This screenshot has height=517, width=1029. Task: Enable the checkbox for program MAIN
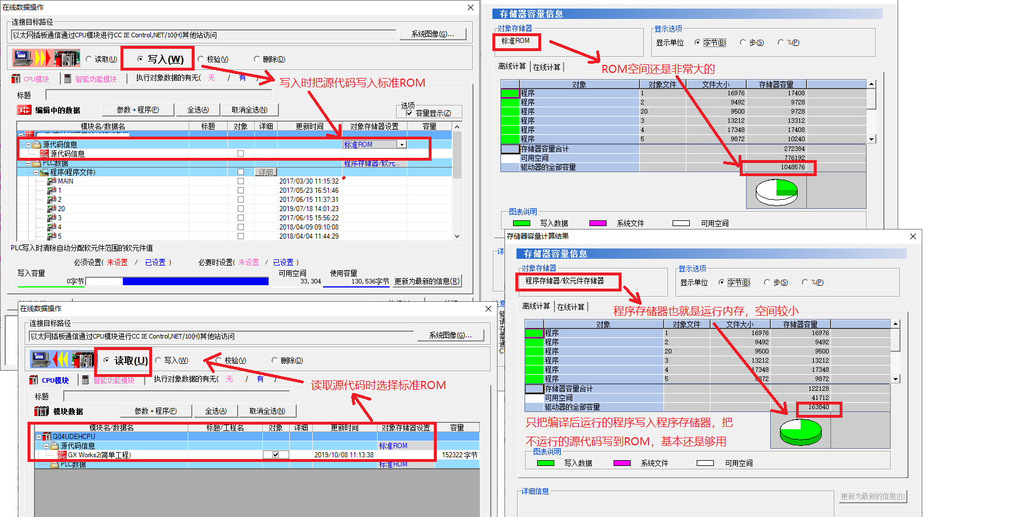pyautogui.click(x=240, y=181)
